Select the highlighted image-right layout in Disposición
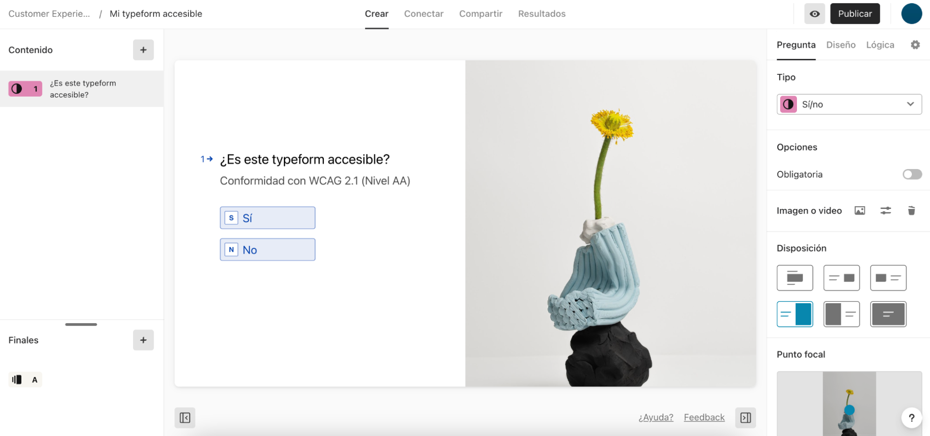Screen dimensions: 930x436 point(795,314)
